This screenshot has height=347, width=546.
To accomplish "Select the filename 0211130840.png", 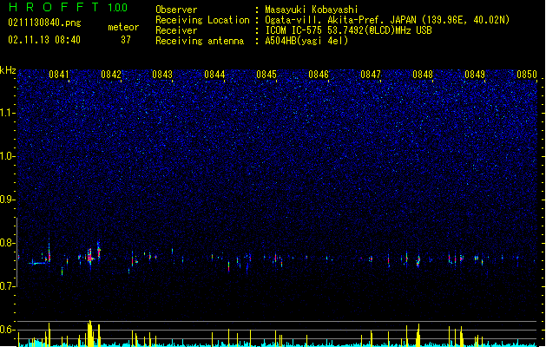I will (x=44, y=23).
